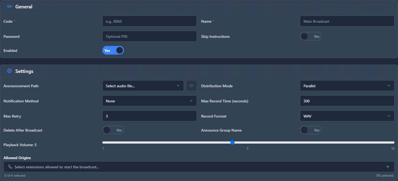Image resolution: width=398 pixels, height=181 pixels.
Task: Click the chevron on the audio file selector
Action: pyautogui.click(x=178, y=85)
